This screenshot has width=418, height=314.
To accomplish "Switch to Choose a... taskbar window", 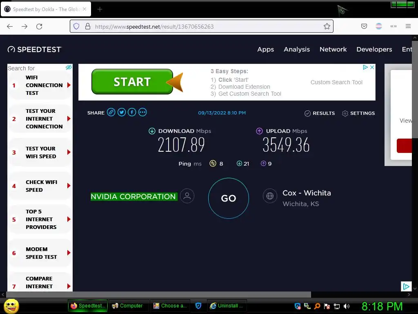I will [170, 306].
